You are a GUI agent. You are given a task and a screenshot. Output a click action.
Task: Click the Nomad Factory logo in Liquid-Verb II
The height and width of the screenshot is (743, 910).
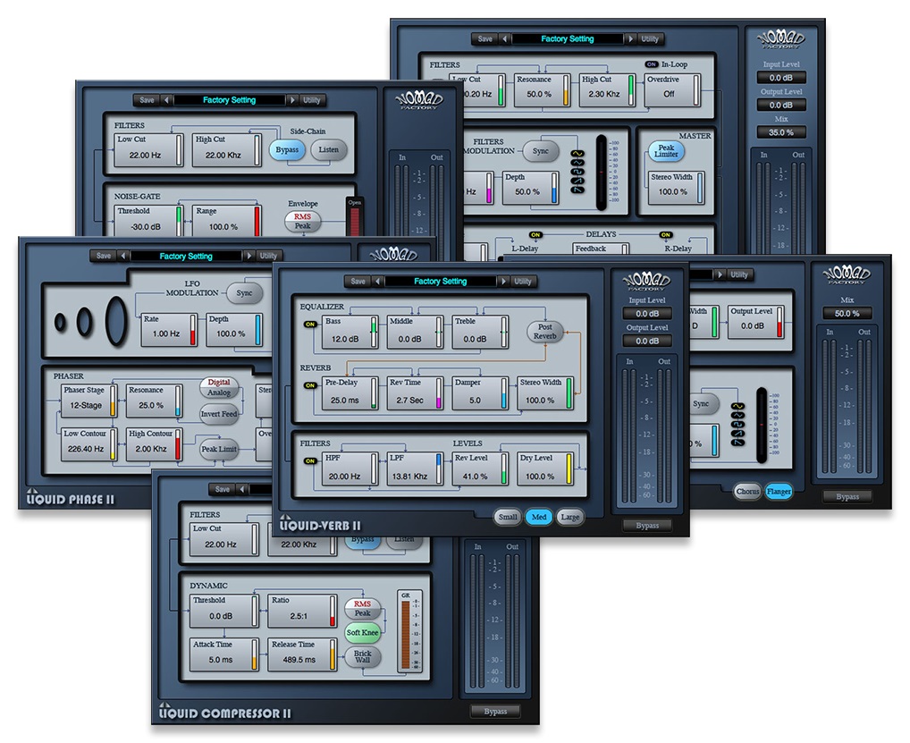pos(646,283)
